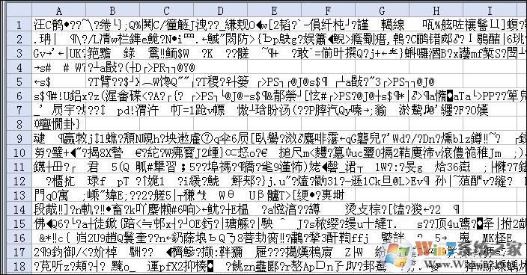Select row 10 header
The image size is (527, 275).
click(19, 152)
